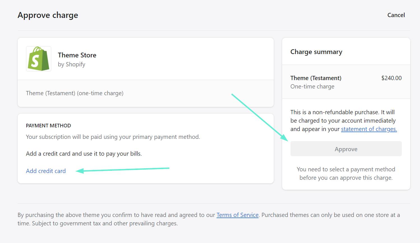Click the Charge summary heading
Image resolution: width=420 pixels, height=243 pixels.
[316, 52]
